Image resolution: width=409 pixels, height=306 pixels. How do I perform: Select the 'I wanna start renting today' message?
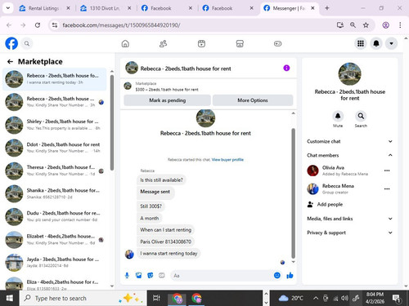(x=169, y=254)
